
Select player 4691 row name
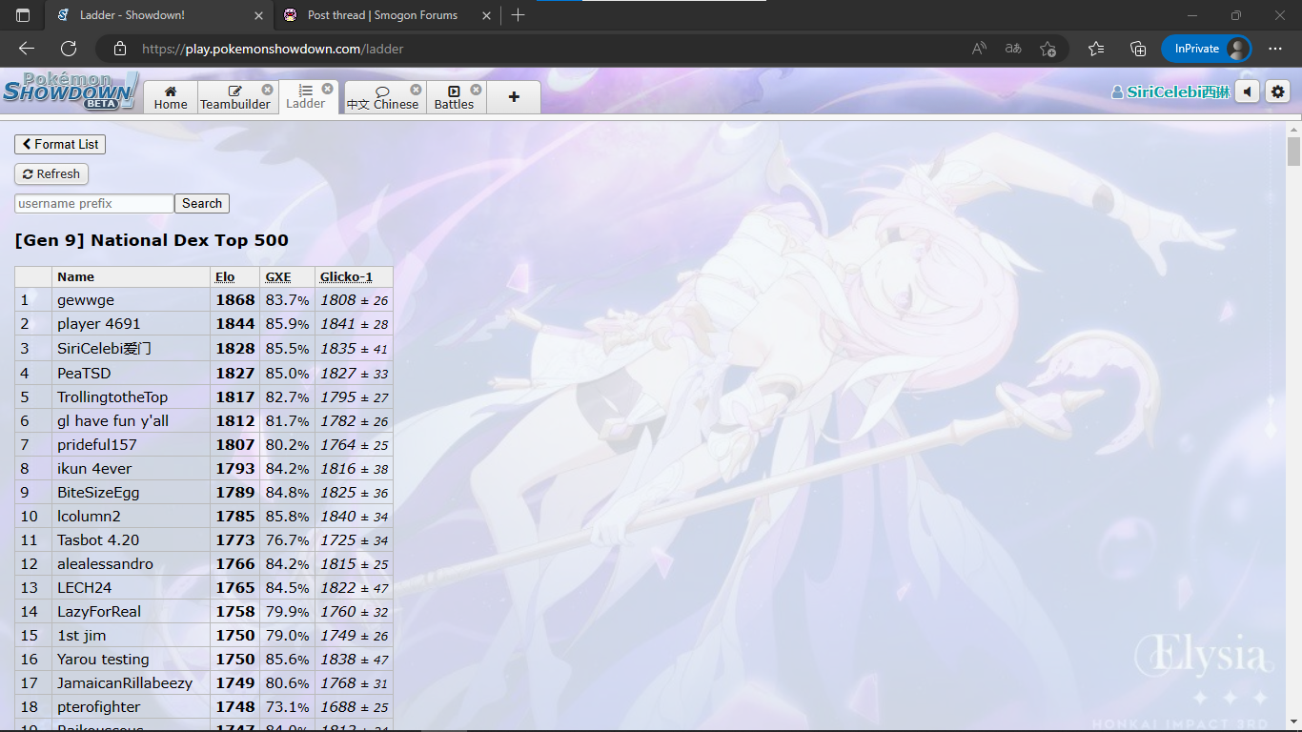coord(98,324)
